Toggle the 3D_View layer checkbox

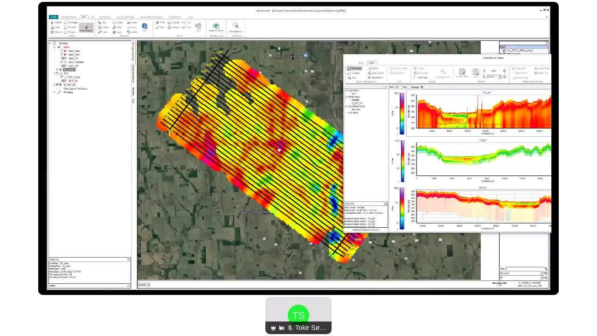pos(58,70)
